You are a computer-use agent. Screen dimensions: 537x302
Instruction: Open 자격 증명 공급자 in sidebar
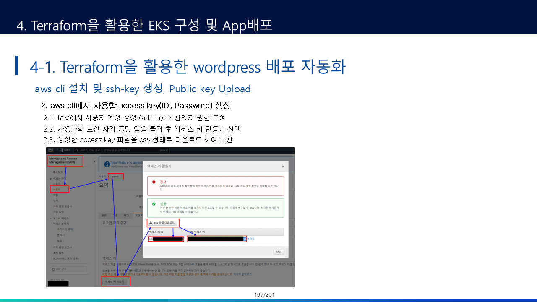[62, 206]
